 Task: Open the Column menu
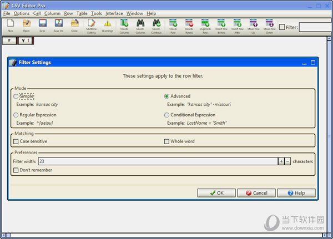coord(53,13)
